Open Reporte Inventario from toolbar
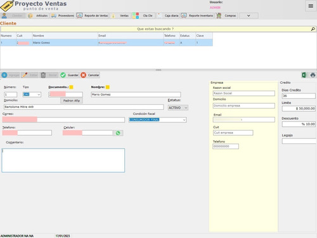 pos(197,16)
